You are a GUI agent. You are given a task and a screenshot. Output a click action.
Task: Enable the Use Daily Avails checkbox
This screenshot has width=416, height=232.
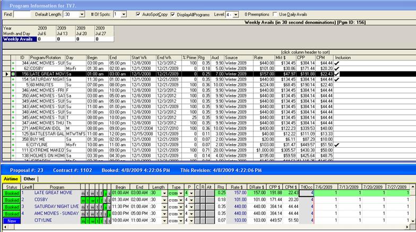click(x=274, y=14)
